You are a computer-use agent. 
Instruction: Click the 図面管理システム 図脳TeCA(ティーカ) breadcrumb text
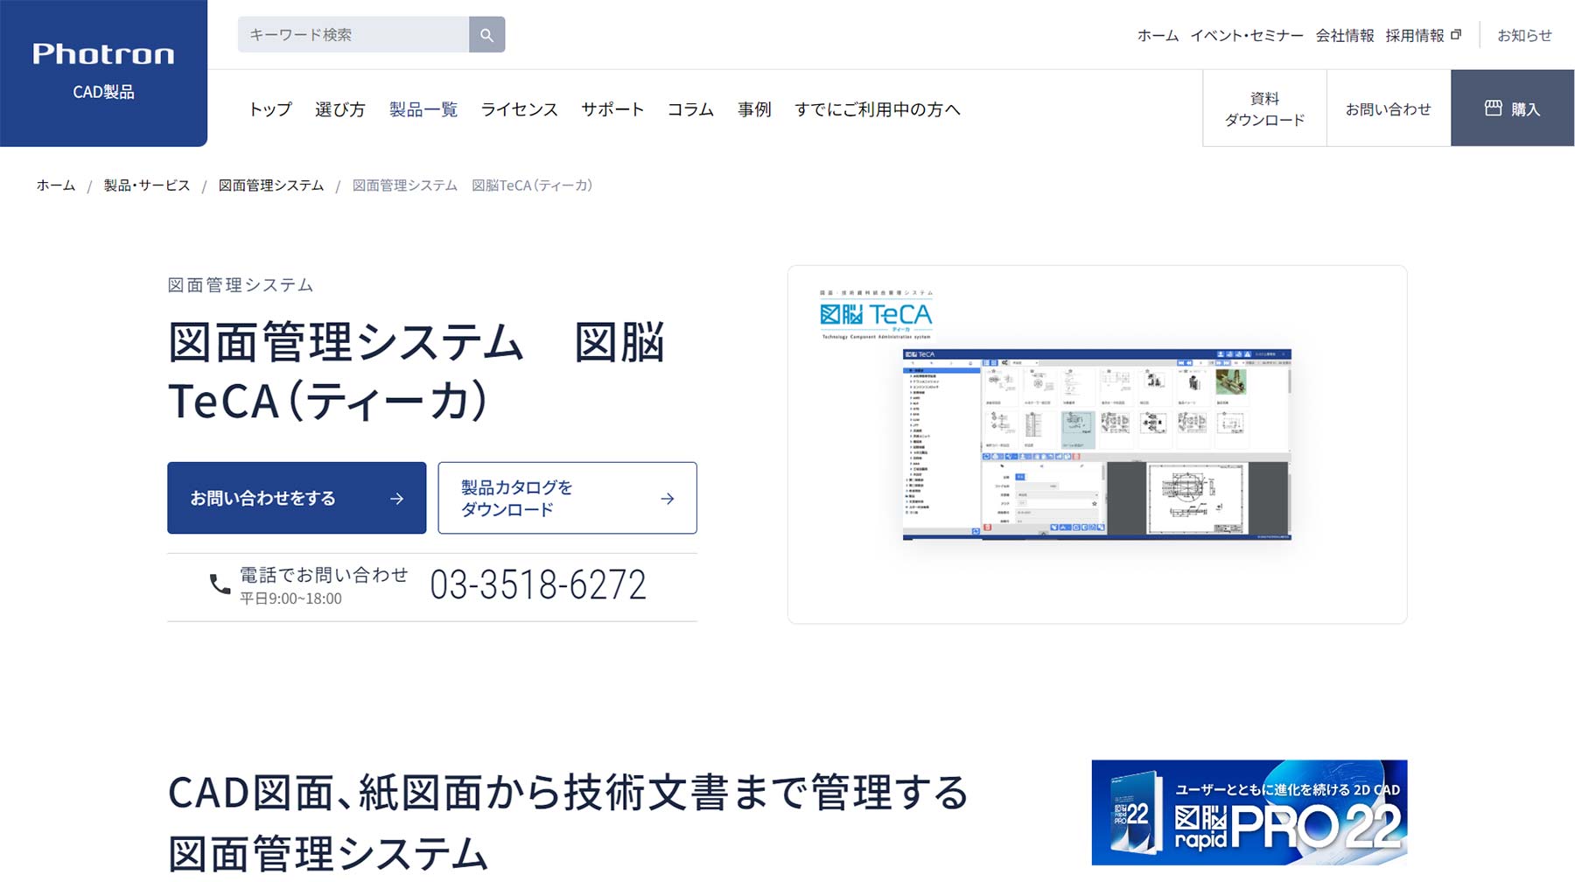pyautogui.click(x=472, y=185)
